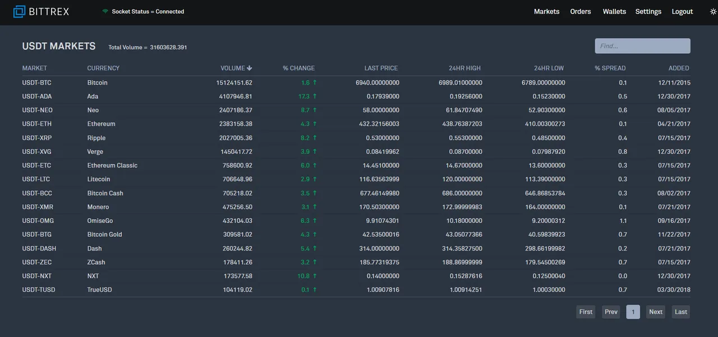This screenshot has width=718, height=337.
Task: Sort table by 24HR HIGH column header
Action: coord(464,68)
